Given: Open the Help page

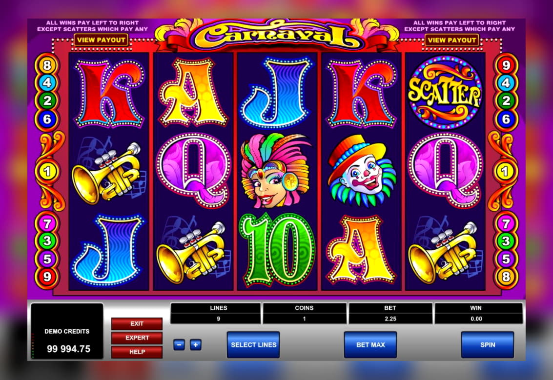Looking at the screenshot, I should [137, 352].
